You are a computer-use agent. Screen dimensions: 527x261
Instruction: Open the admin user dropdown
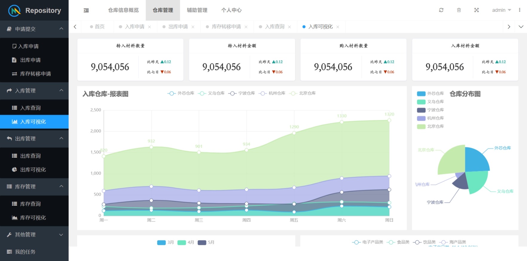click(501, 10)
